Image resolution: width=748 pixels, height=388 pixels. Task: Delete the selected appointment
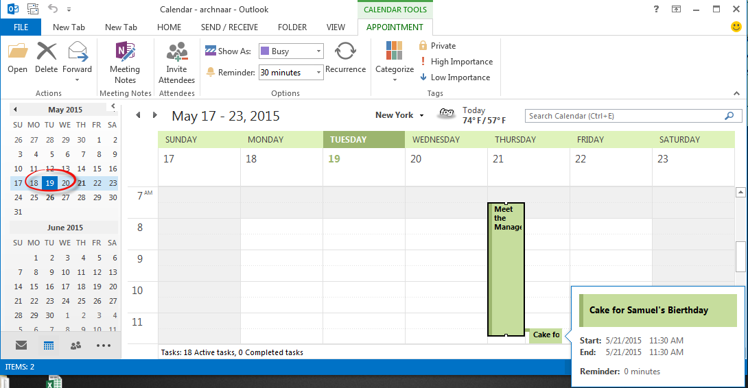click(x=46, y=58)
